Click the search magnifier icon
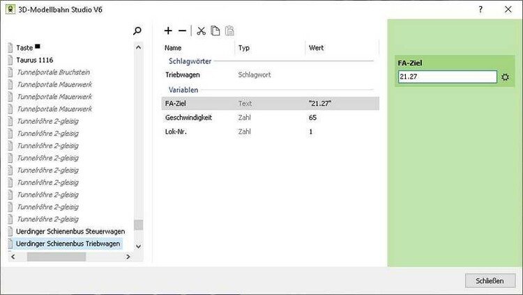 pyautogui.click(x=137, y=31)
